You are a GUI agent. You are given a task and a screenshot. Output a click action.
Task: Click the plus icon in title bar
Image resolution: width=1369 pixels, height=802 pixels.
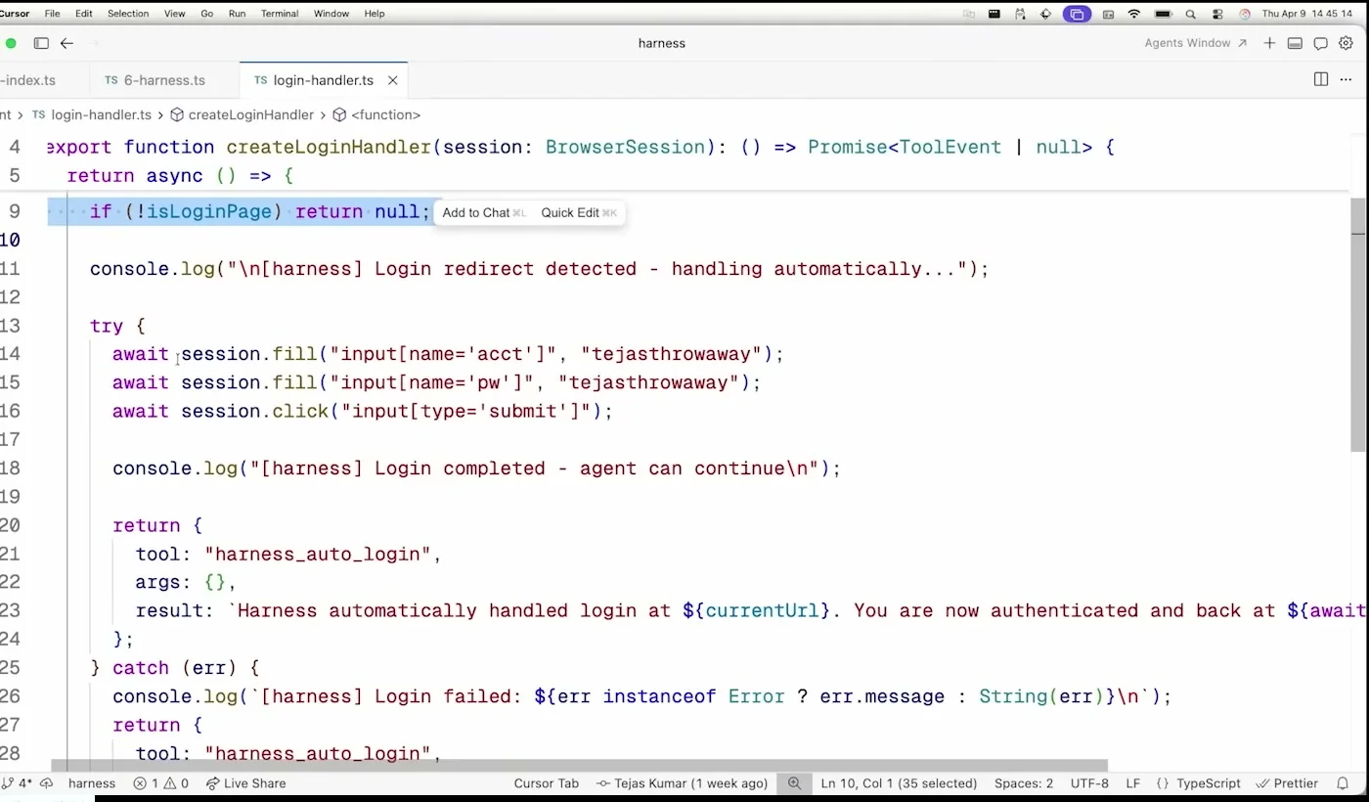coord(1269,43)
